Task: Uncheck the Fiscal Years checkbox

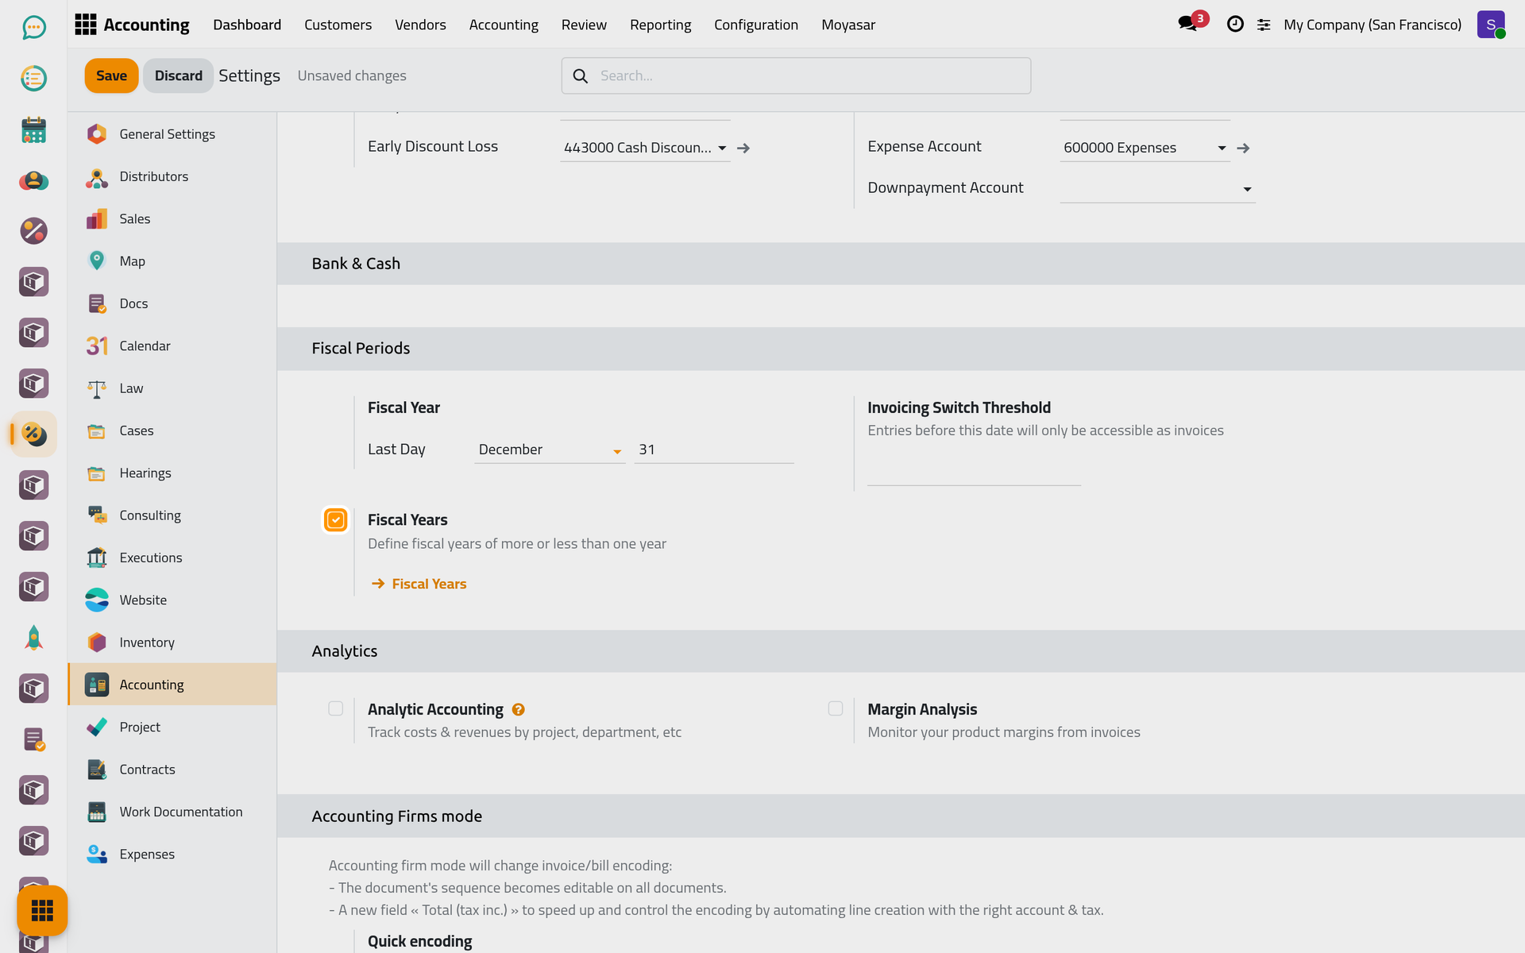Action: (x=336, y=520)
